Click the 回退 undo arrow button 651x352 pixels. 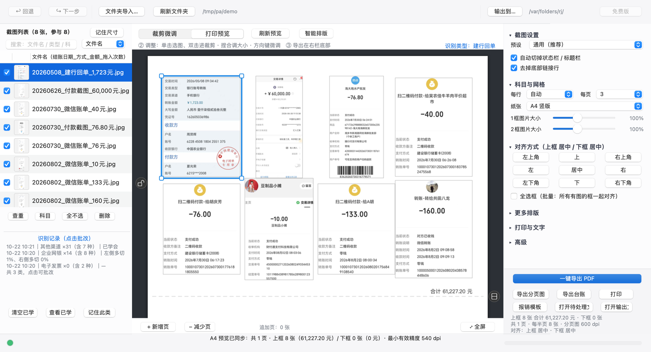click(x=25, y=11)
